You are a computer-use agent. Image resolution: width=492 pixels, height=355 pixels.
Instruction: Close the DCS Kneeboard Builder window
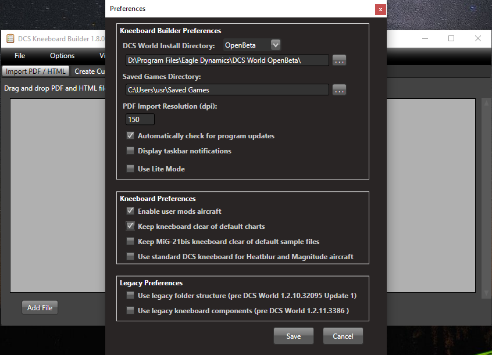478,38
